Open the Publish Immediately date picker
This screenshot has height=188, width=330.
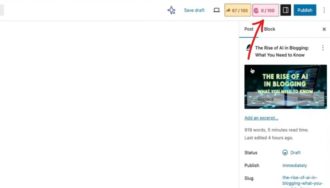295,165
